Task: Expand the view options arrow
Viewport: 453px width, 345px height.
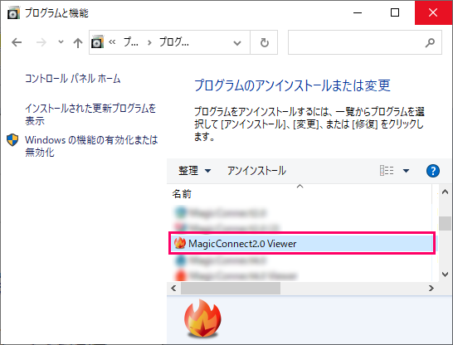Action: (x=406, y=171)
